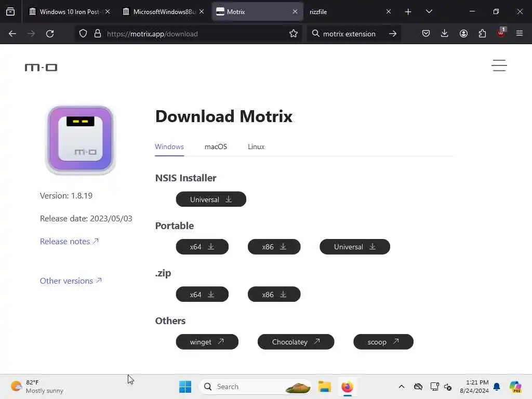Click the large Motrix app icon image
532x399 pixels.
[x=81, y=140]
